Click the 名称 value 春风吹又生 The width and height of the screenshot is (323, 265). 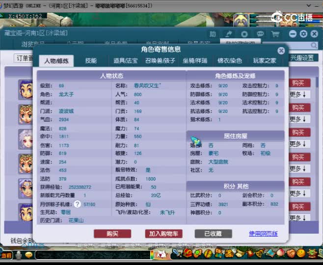[x=147, y=86]
